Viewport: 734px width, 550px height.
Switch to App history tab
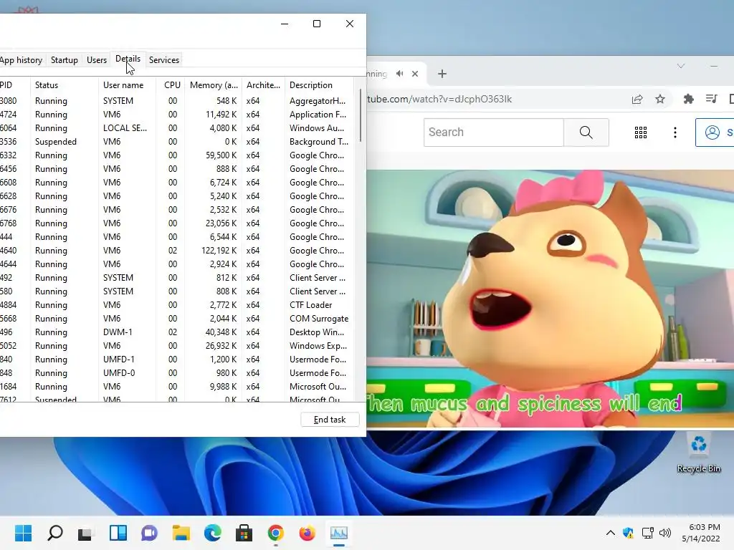click(x=21, y=60)
